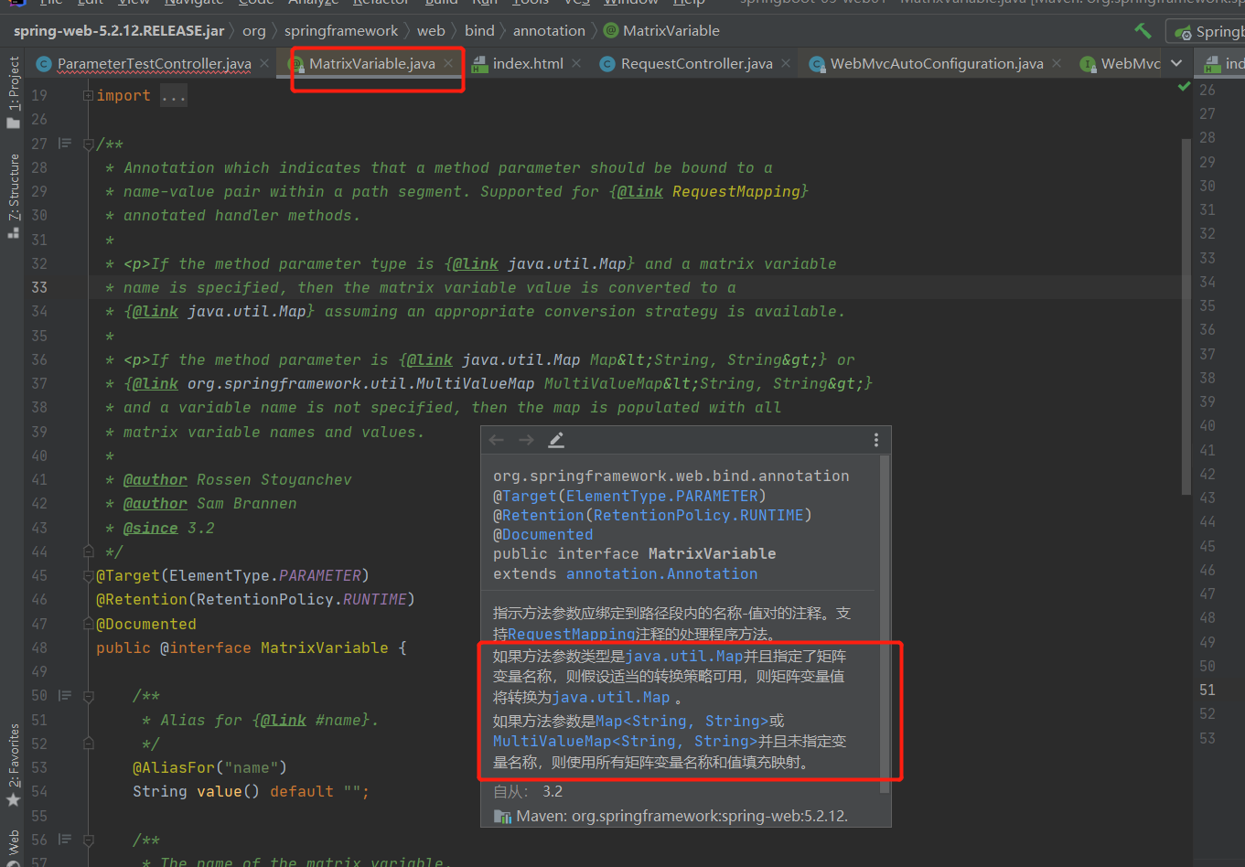Follow the RetentionPolicy.RUNTIME link in popup

698,515
